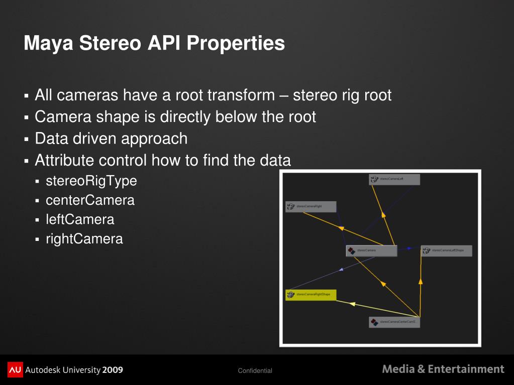Click the camera icon on the stereoCameraLeftShape node
The image size is (514, 385).
tap(426, 251)
